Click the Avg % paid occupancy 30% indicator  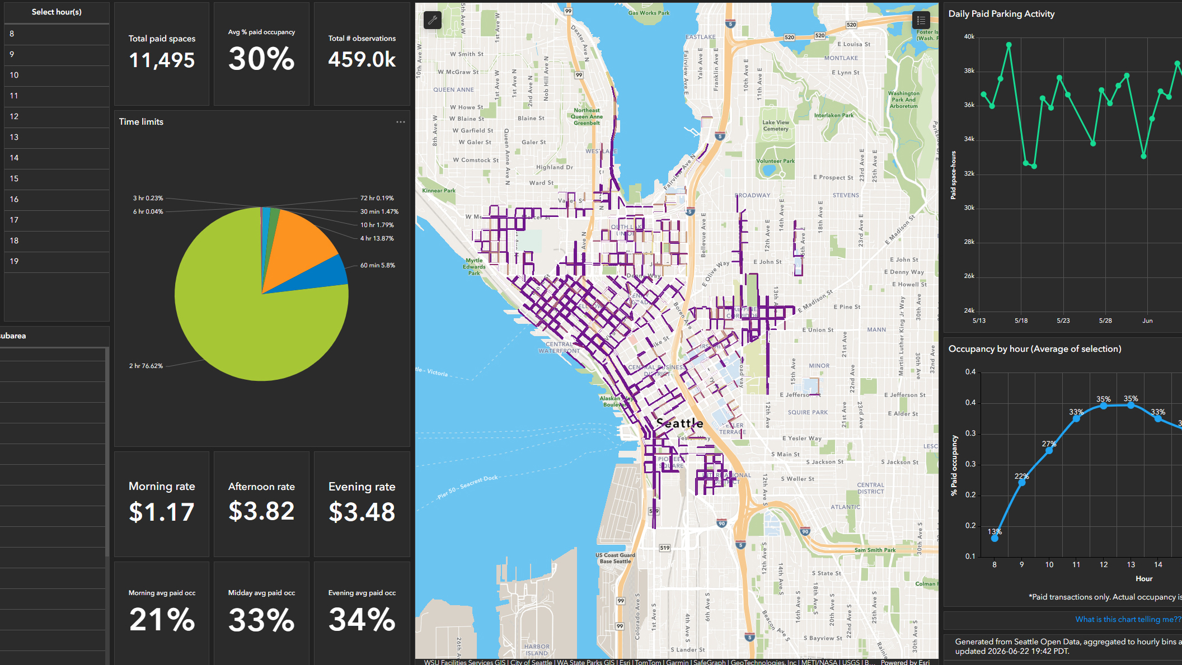(261, 54)
